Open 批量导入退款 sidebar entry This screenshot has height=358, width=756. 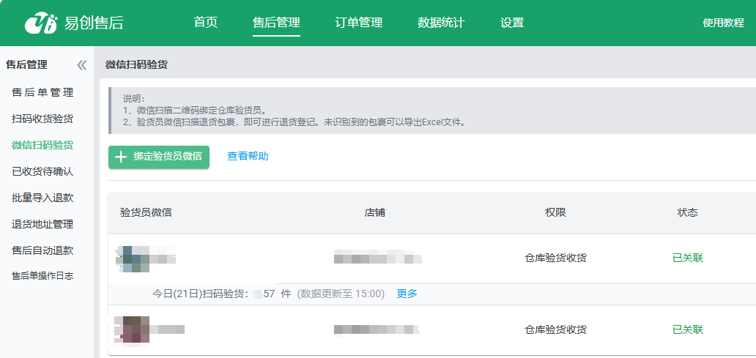(x=42, y=198)
